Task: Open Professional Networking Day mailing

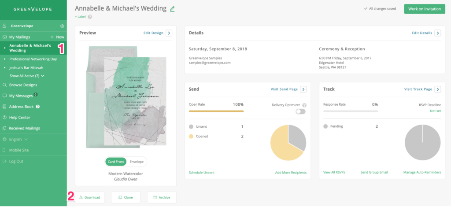Action: point(33,59)
